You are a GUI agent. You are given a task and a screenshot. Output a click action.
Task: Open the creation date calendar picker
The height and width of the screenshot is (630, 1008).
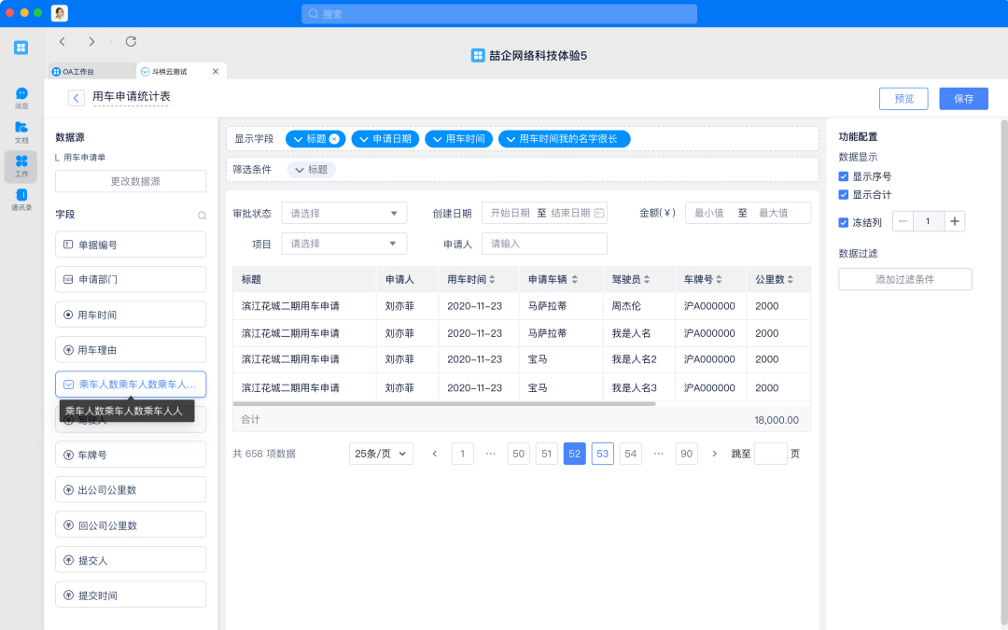click(599, 213)
